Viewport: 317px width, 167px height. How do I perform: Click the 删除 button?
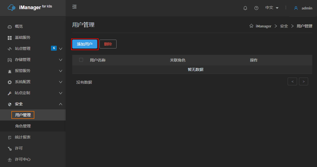[x=108, y=44]
